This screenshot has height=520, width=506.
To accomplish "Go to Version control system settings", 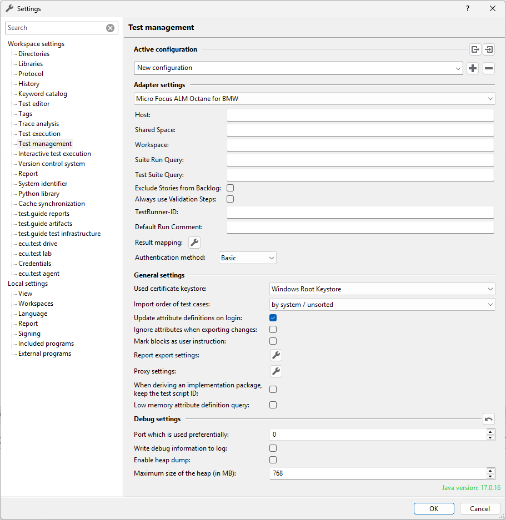I will tap(52, 164).
